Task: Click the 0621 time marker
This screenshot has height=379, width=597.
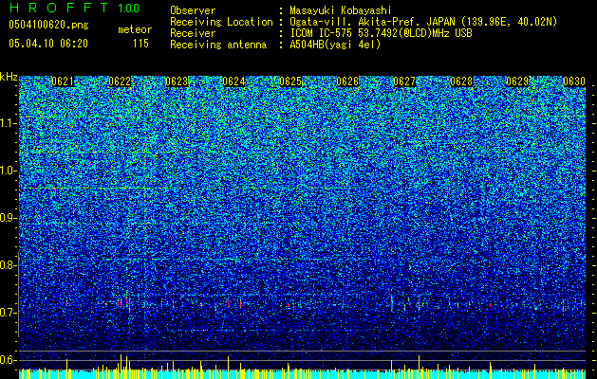Action: (63, 81)
